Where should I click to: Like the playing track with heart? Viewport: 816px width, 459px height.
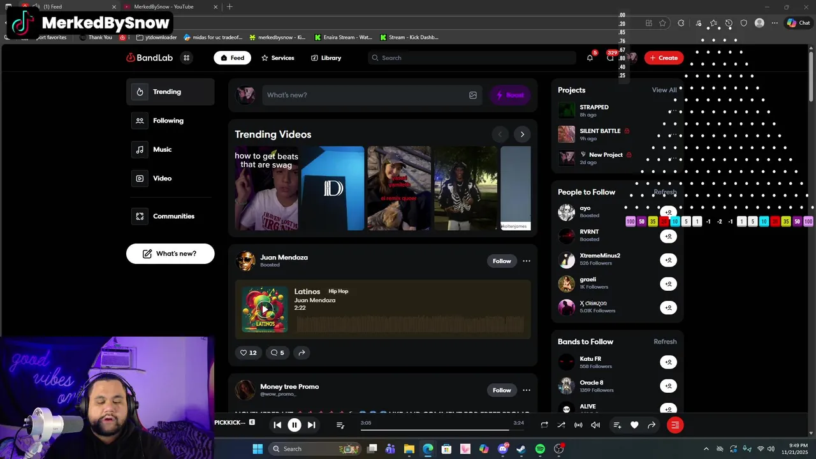(634, 425)
